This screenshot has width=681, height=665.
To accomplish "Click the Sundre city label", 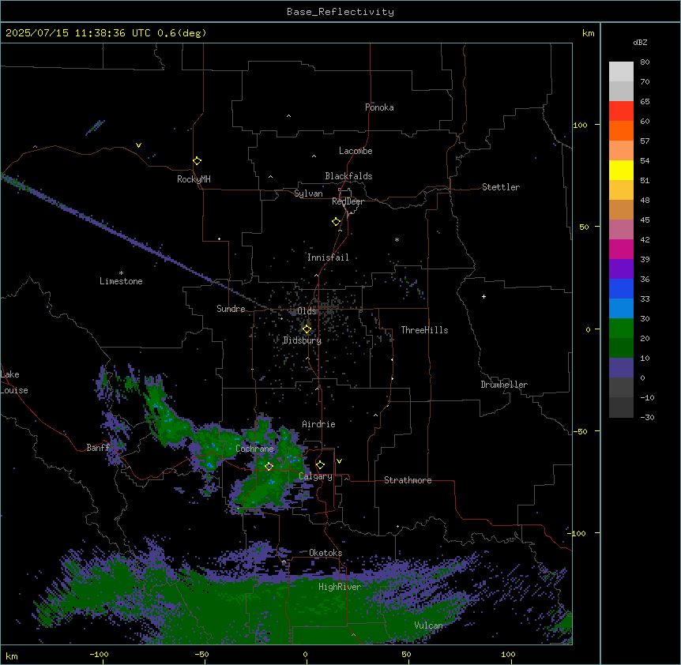I will pyautogui.click(x=231, y=309).
